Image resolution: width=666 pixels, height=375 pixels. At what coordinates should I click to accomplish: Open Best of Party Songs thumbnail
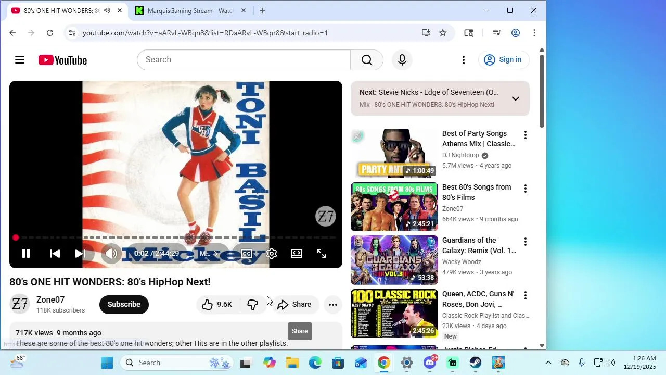394,153
